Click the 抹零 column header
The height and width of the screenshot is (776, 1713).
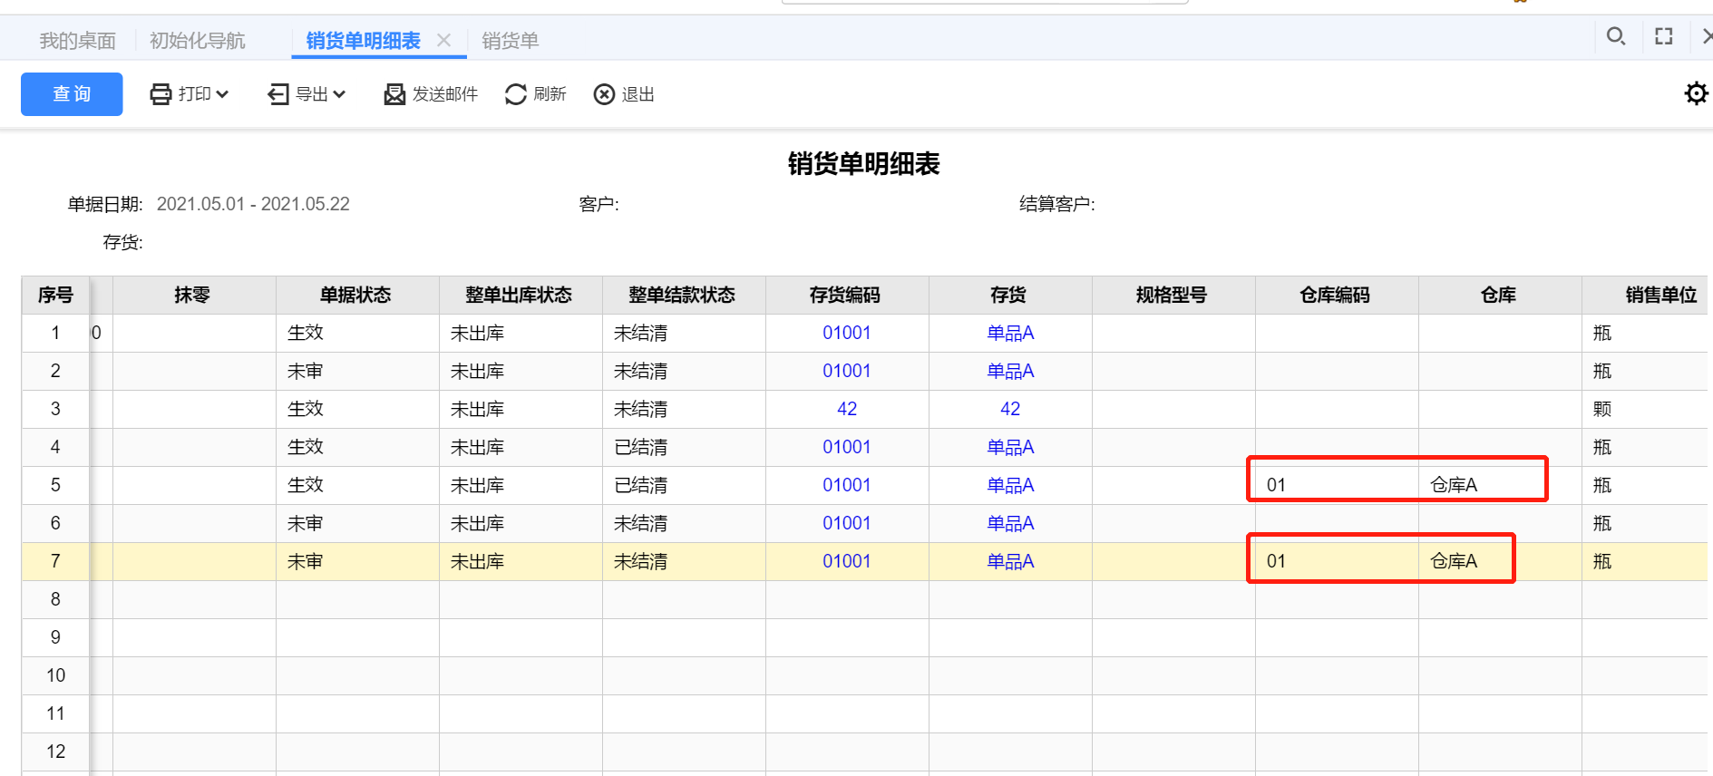[192, 295]
